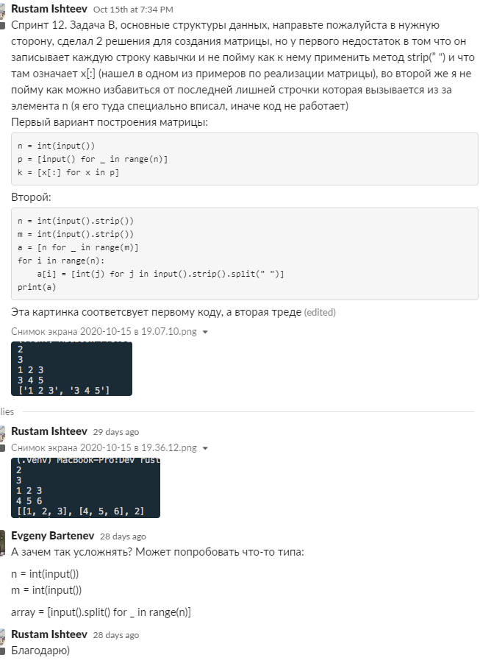Click Rustam Ishteev's name on last reply

pyautogui.click(x=49, y=634)
